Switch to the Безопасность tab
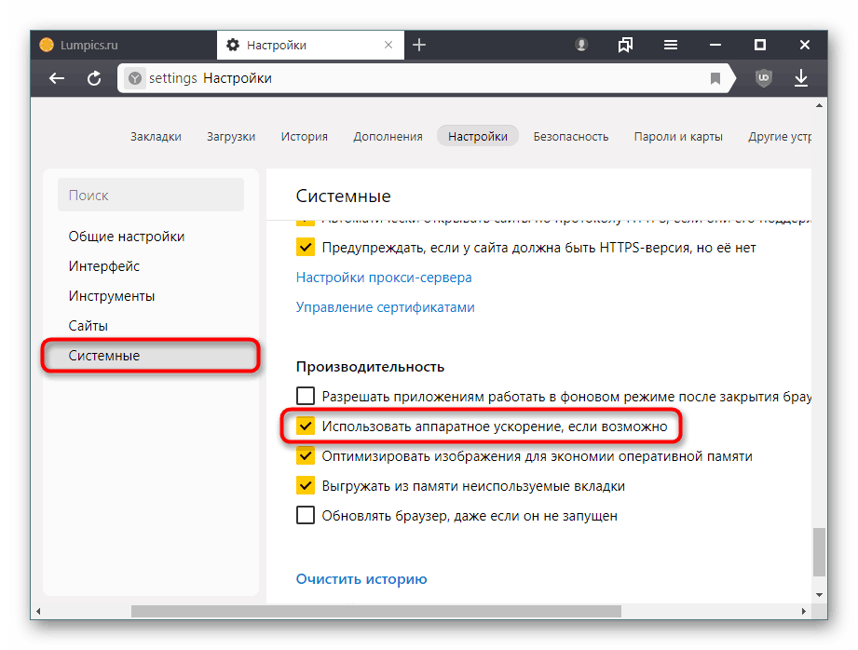The height and width of the screenshot is (650, 858). [x=570, y=136]
